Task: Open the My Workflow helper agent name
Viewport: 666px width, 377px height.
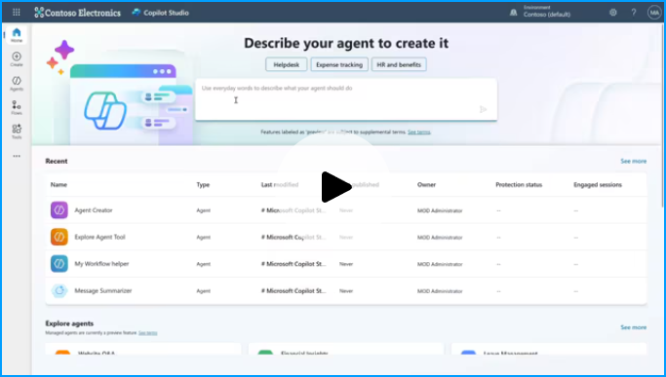Action: click(x=101, y=264)
